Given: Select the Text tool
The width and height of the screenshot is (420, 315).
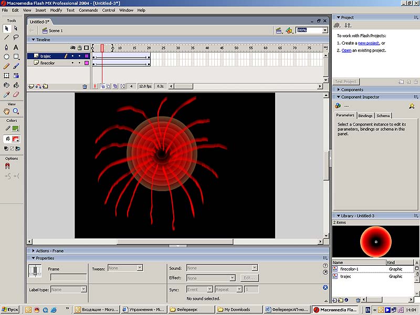Looking at the screenshot, I should pyautogui.click(x=16, y=47).
